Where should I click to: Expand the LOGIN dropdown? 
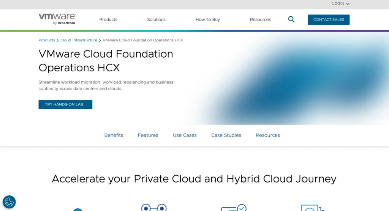coord(341,4)
